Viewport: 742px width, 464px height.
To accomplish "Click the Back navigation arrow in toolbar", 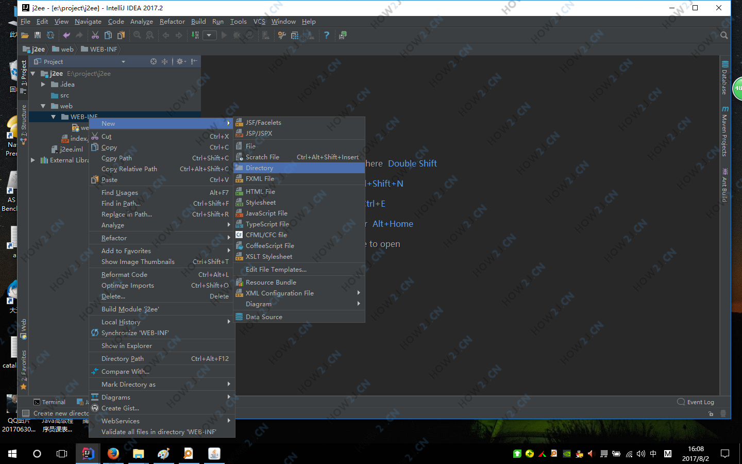I will 166,36.
